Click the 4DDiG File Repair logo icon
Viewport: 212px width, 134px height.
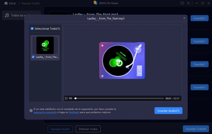click(96, 3)
